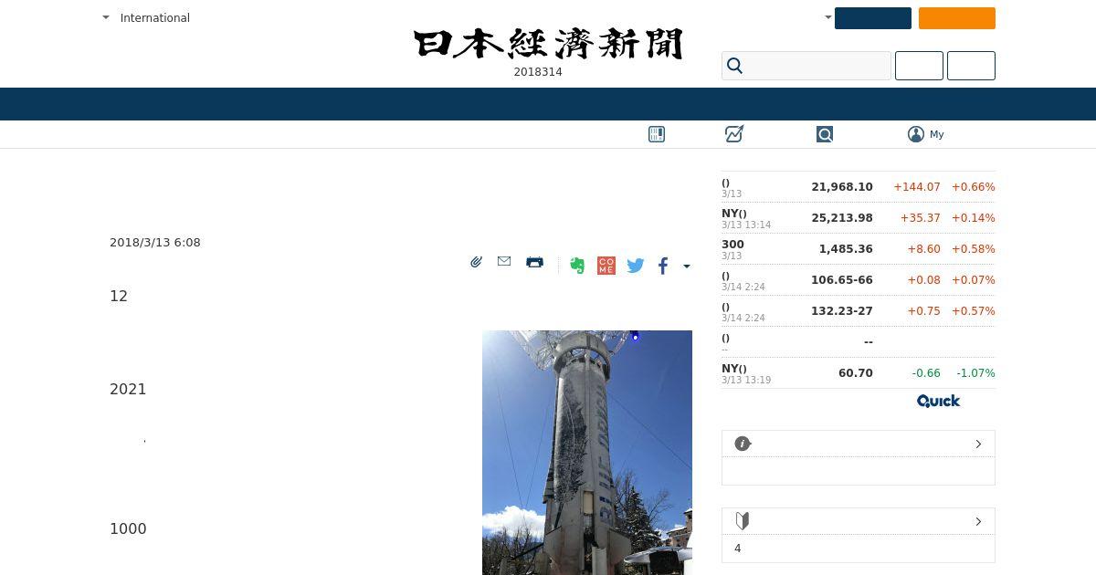
Task: Focus the site search input field
Action: click(x=806, y=66)
